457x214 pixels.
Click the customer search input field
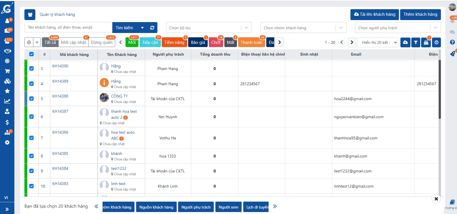point(68,28)
